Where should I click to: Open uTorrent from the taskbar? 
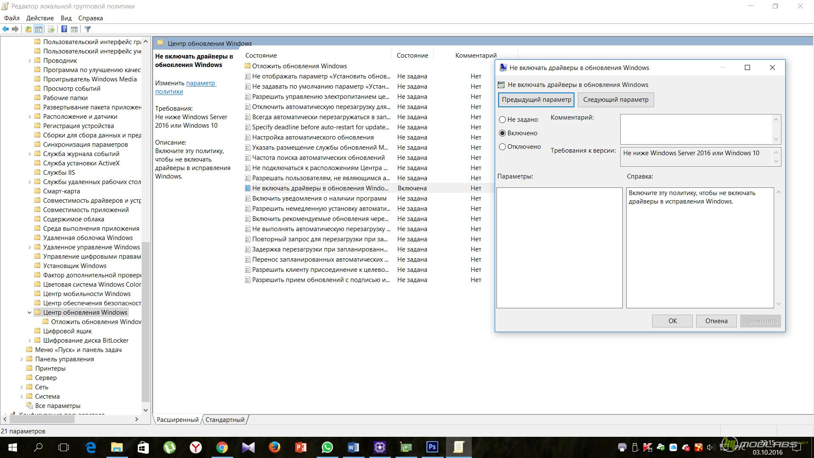coord(170,447)
